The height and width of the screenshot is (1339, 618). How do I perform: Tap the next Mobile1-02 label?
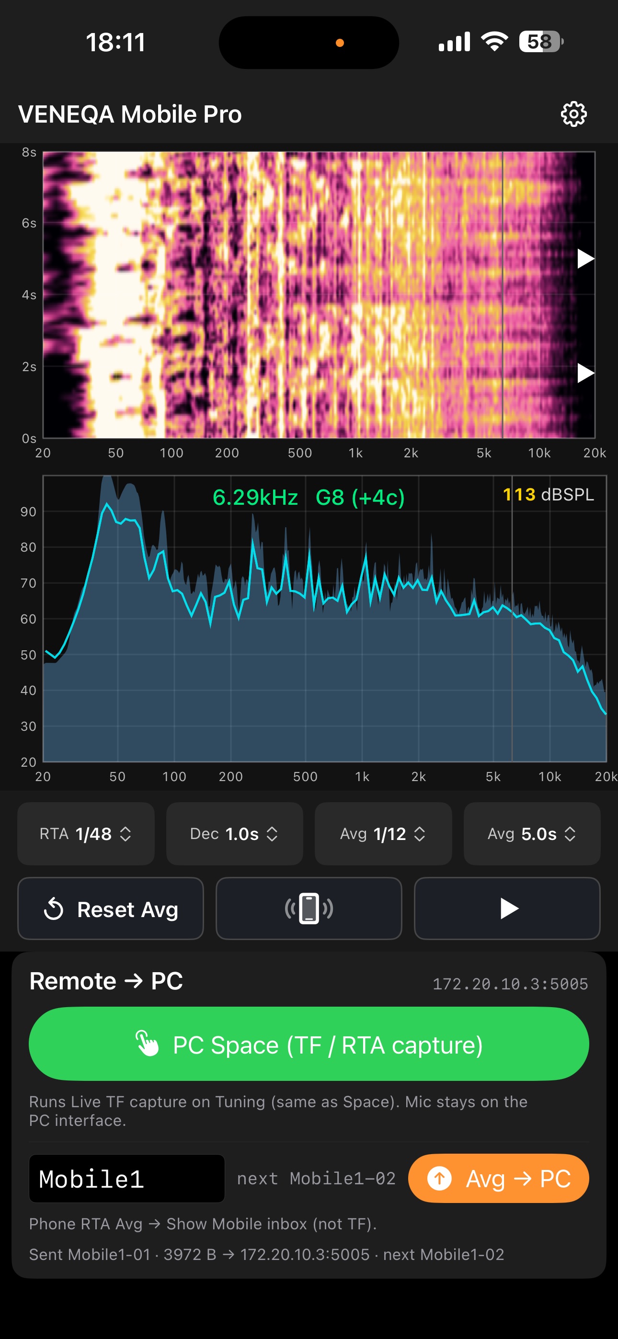coord(316,1179)
